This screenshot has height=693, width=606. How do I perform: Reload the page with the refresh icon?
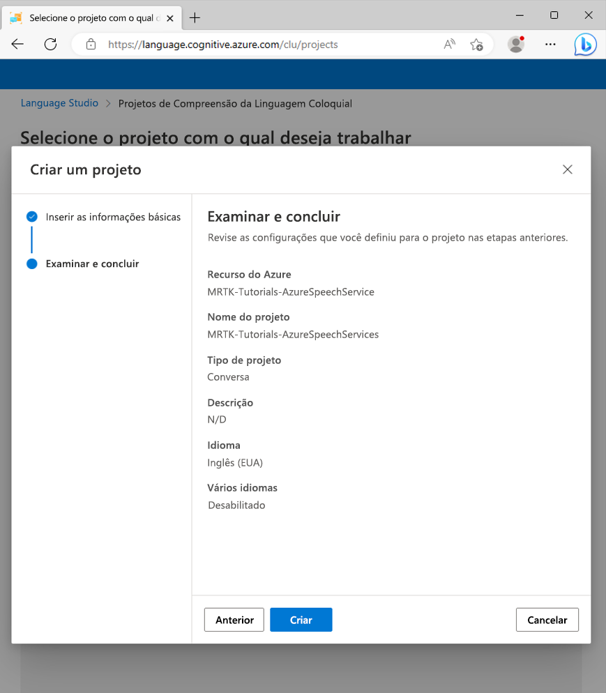(50, 44)
